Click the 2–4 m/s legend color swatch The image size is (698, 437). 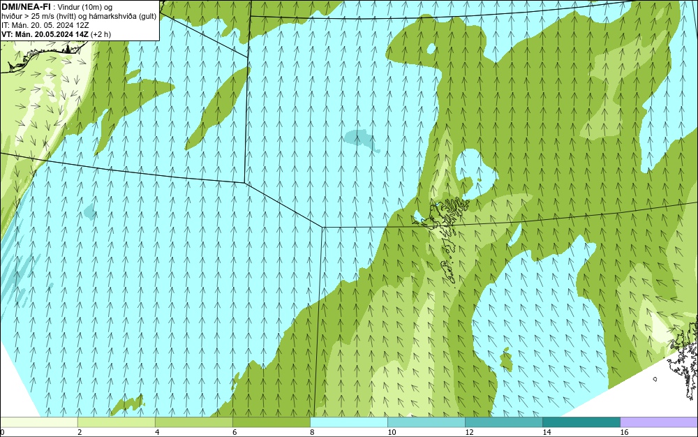[x=116, y=422]
